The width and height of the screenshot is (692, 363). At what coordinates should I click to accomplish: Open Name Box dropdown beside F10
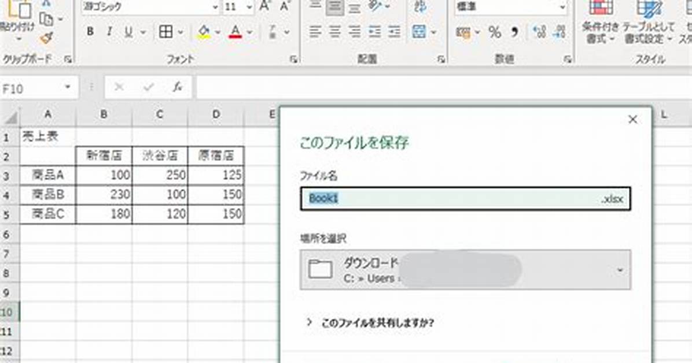(x=68, y=87)
